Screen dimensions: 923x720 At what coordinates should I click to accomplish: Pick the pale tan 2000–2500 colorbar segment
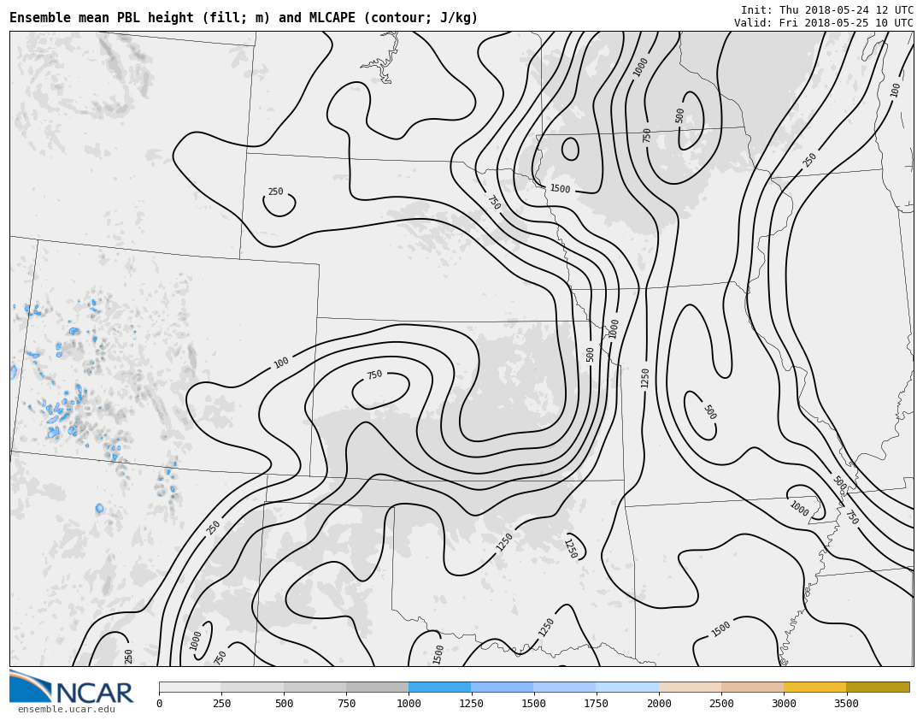[x=691, y=687]
